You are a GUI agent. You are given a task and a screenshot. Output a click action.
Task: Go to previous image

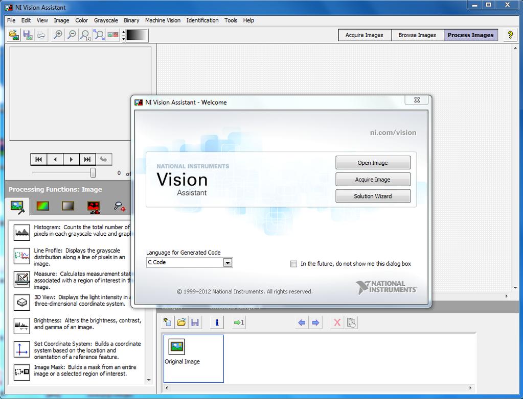click(x=55, y=159)
